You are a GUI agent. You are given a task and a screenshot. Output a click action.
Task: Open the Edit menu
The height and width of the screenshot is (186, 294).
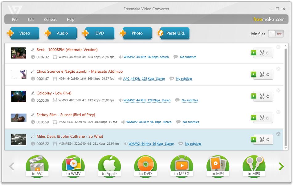pyautogui.click(x=31, y=19)
